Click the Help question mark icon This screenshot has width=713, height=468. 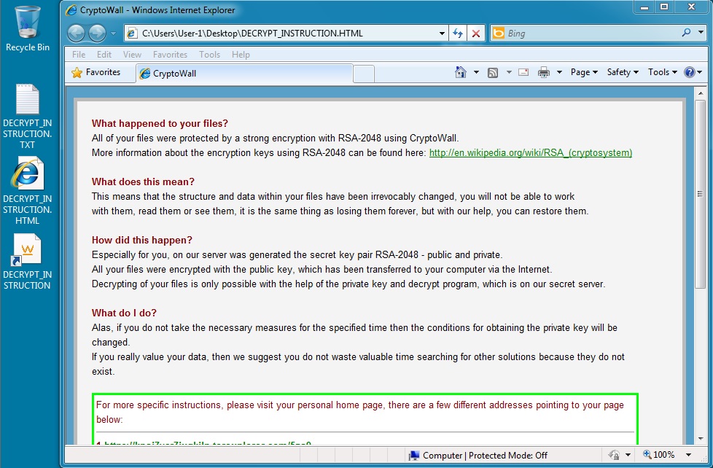[x=689, y=72]
